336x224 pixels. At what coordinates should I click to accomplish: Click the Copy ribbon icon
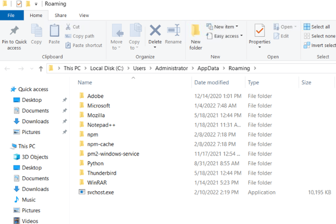click(36, 31)
